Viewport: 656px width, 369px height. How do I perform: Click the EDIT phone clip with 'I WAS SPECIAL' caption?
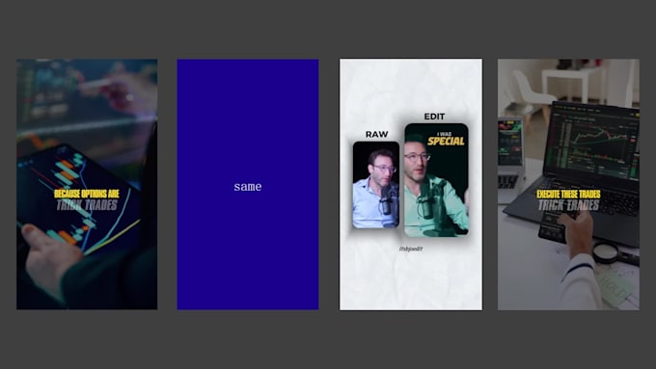click(436, 180)
